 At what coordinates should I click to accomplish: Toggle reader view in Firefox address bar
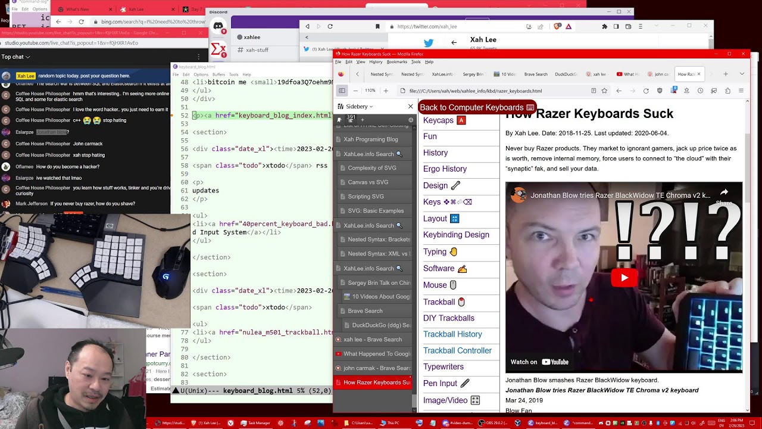[x=594, y=91]
